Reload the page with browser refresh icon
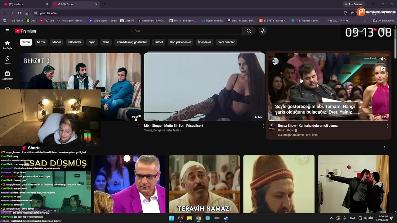397x223 pixels. [19, 13]
